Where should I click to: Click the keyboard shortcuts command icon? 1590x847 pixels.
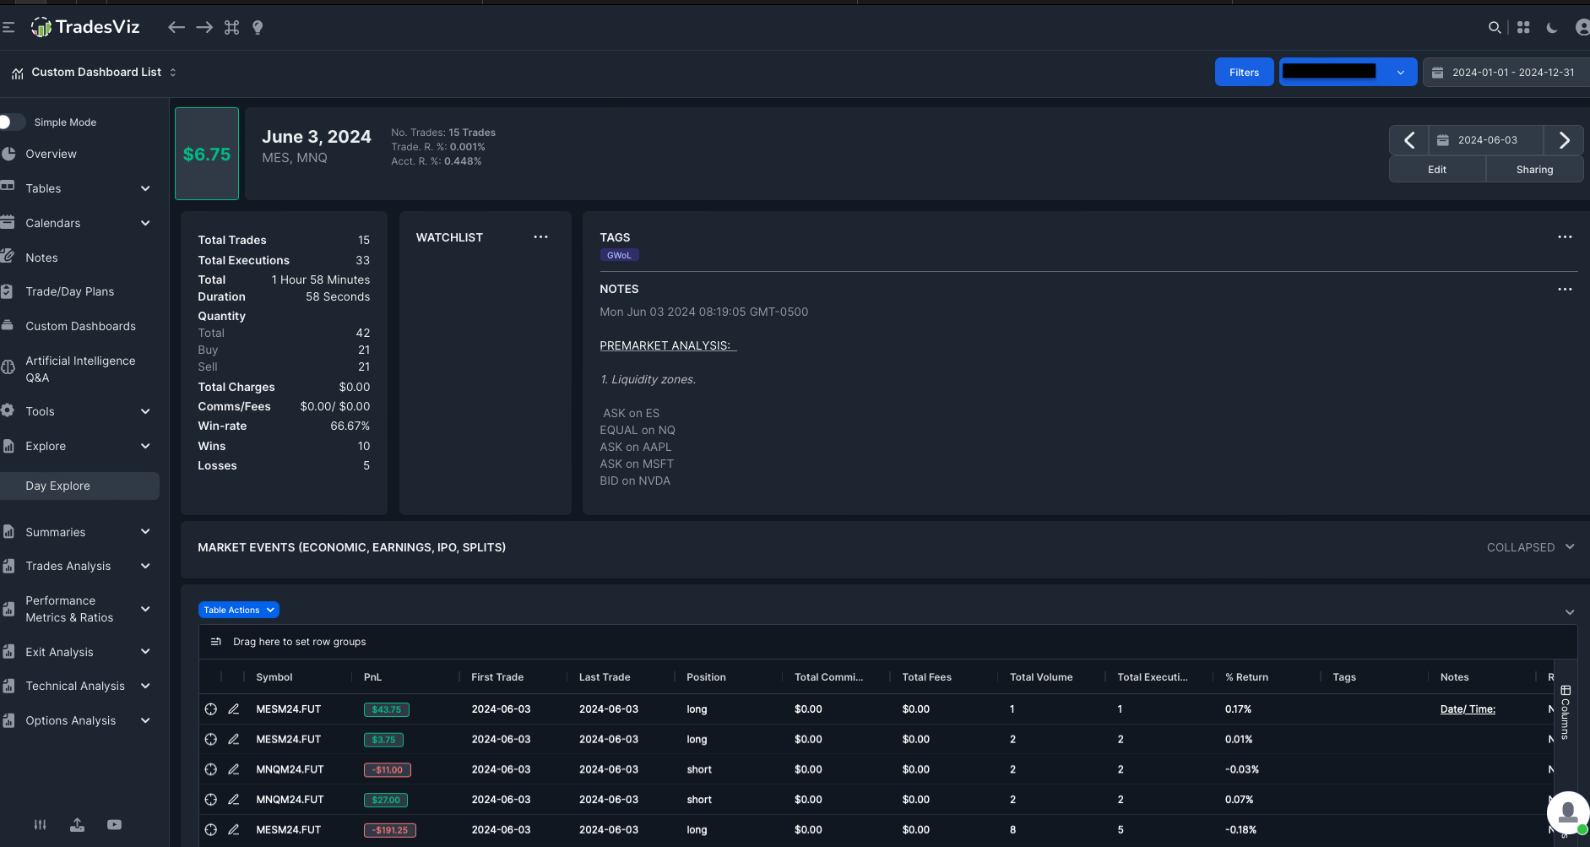click(231, 27)
